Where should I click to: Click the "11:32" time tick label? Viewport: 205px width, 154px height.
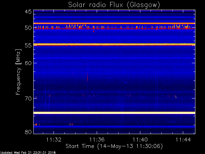[54, 140]
